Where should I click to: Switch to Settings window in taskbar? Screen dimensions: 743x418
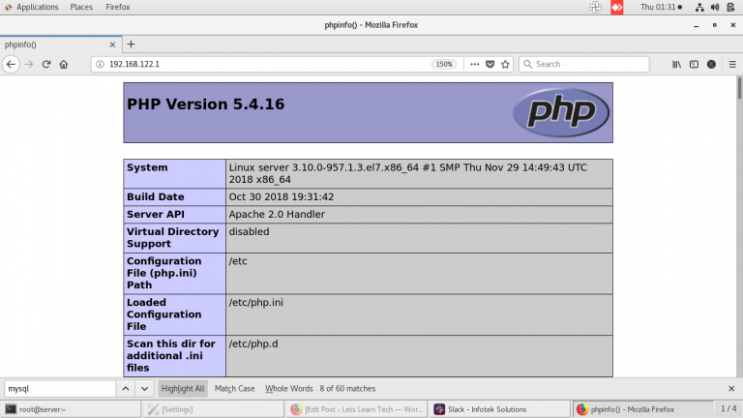(214, 409)
